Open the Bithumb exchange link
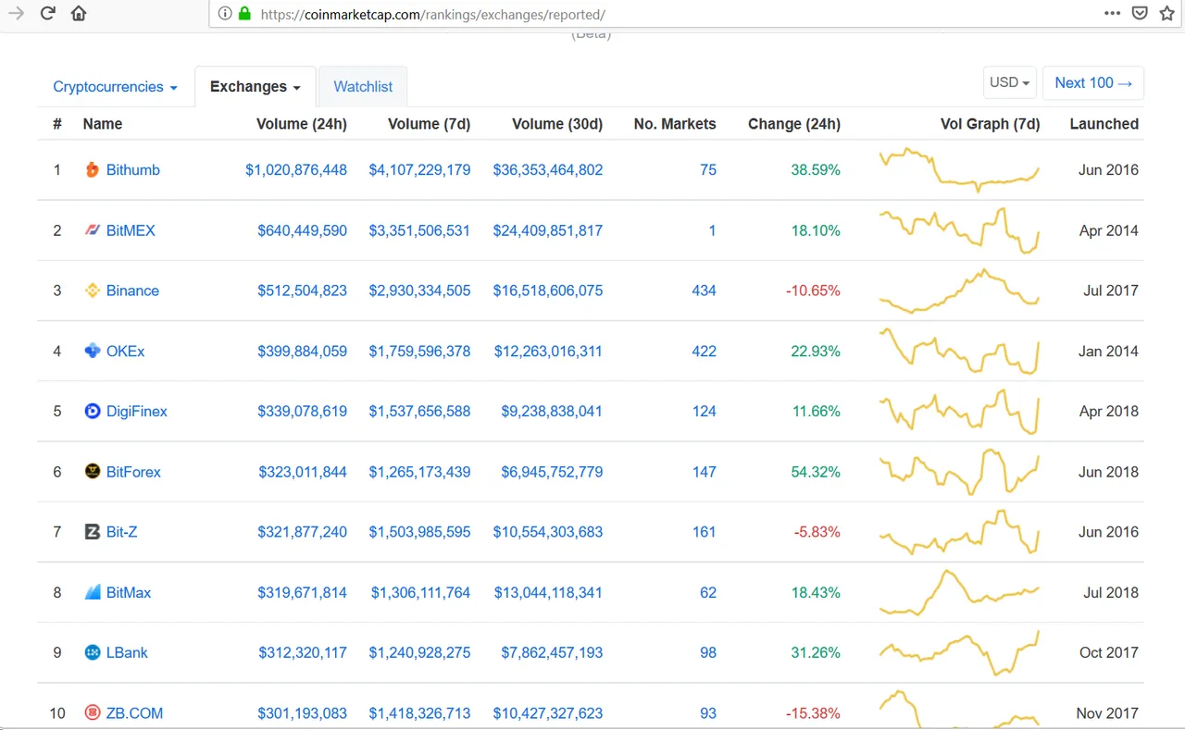This screenshot has height=730, width=1185. coord(133,170)
